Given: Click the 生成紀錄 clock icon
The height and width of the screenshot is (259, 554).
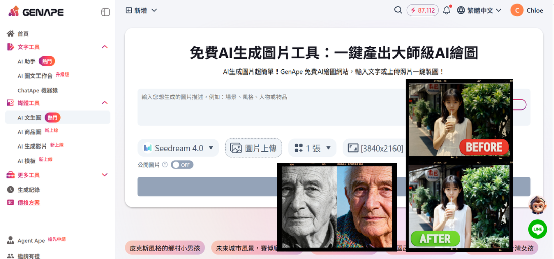Looking at the screenshot, I should tap(10, 190).
